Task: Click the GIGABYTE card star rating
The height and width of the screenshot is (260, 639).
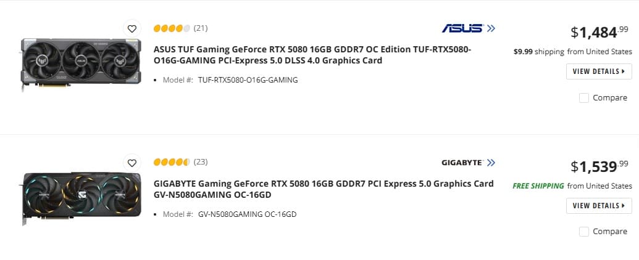Action: pyautogui.click(x=172, y=163)
